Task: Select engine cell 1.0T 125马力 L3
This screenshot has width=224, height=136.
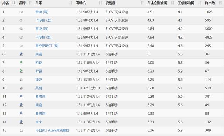Action: pos(88,88)
